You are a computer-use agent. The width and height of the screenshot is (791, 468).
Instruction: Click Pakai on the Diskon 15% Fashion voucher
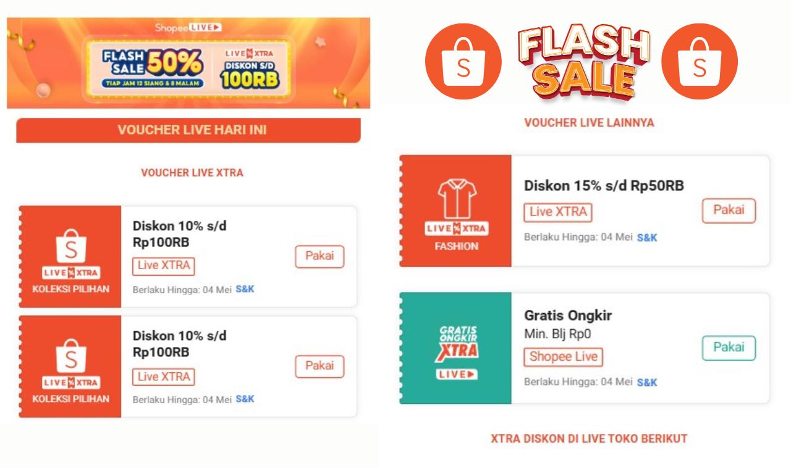[x=729, y=211]
